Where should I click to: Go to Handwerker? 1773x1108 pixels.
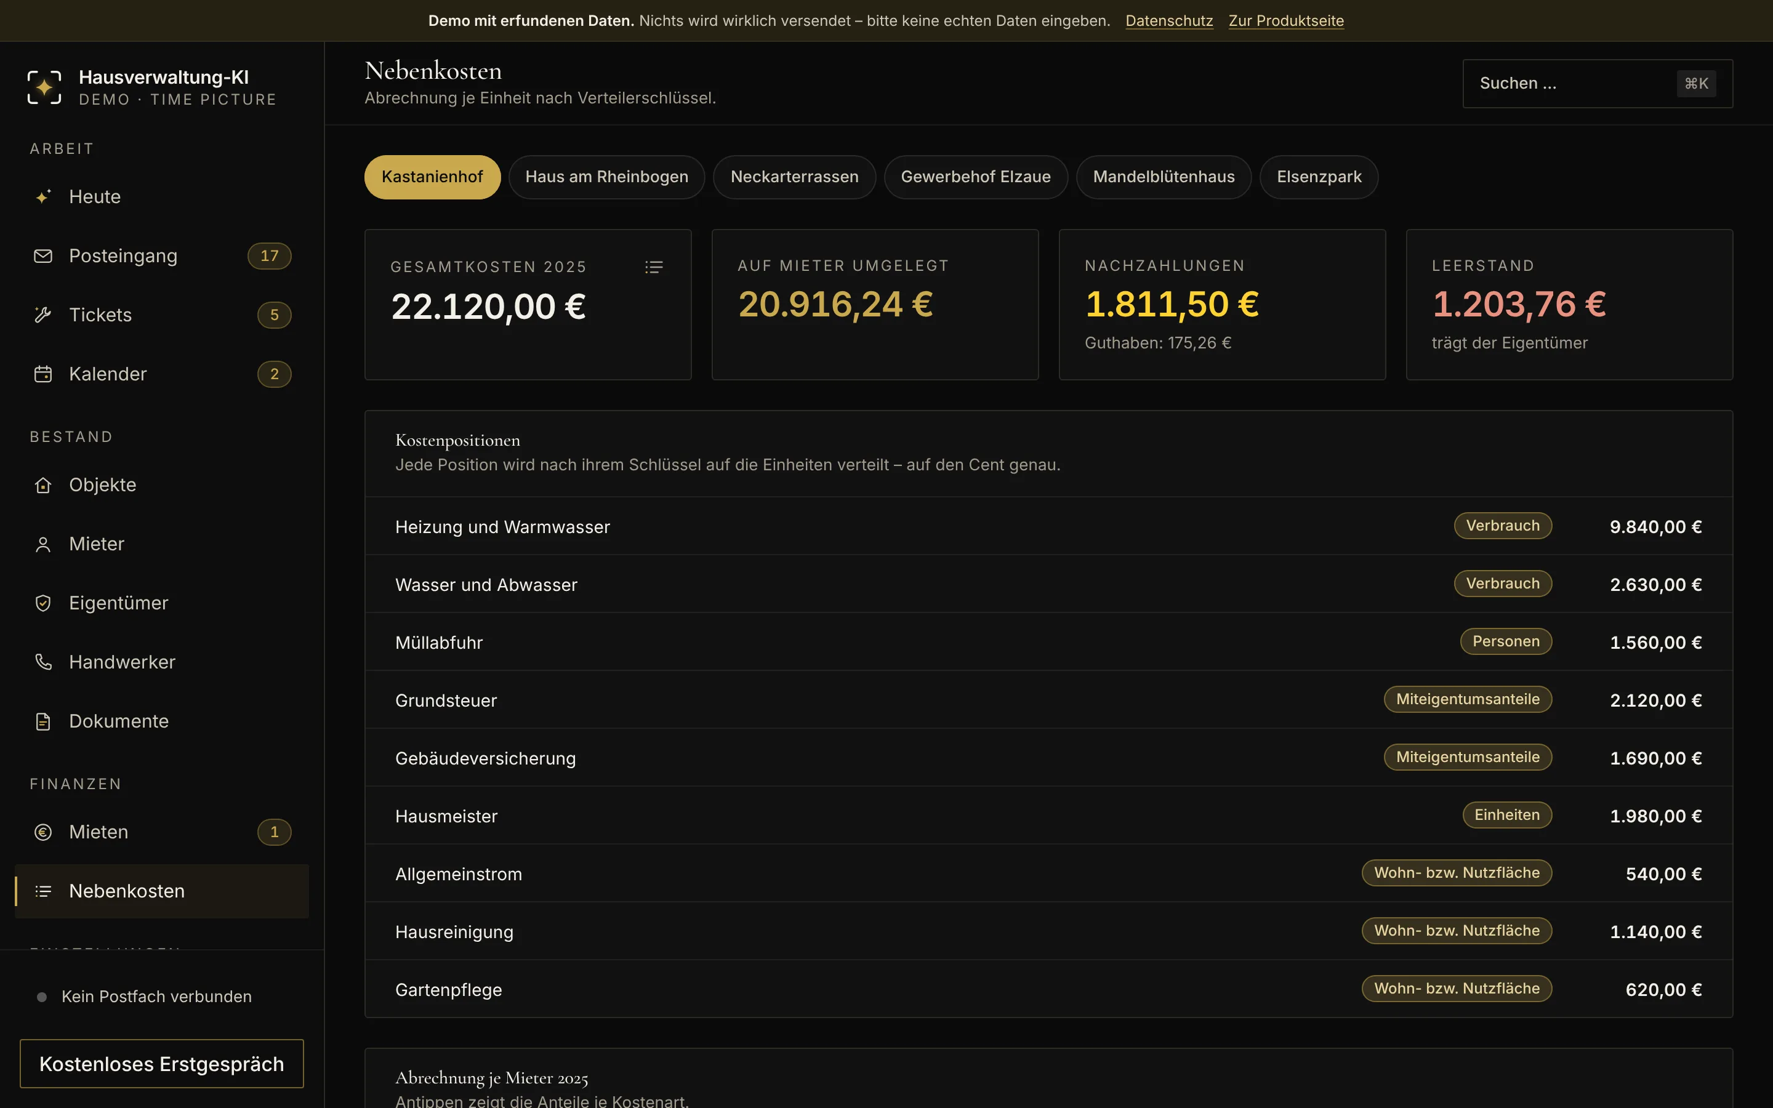click(x=162, y=662)
